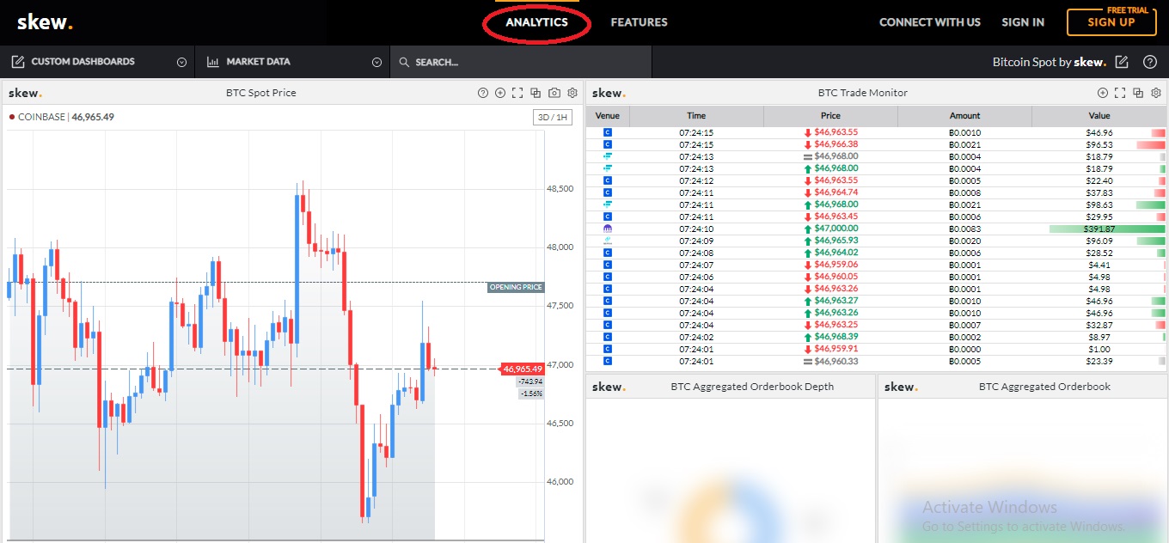Viewport: 1169px width, 543px height.
Task: Click the edit dashboard icon beside Bitcoin Spot title
Action: coord(1122,62)
